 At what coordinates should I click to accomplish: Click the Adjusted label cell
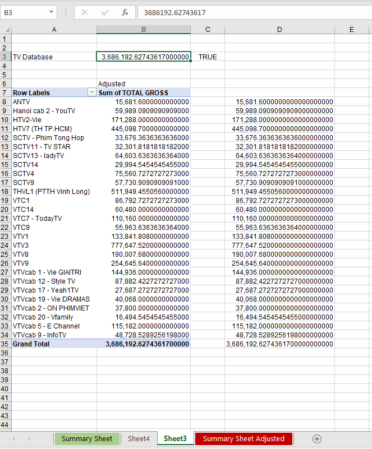(144, 84)
